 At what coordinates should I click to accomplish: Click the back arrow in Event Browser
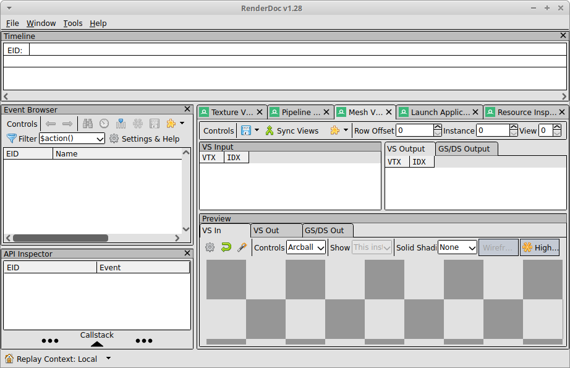coord(51,124)
